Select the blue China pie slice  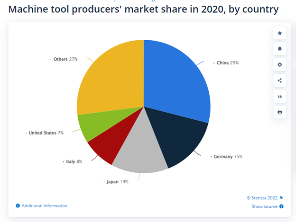176,80
